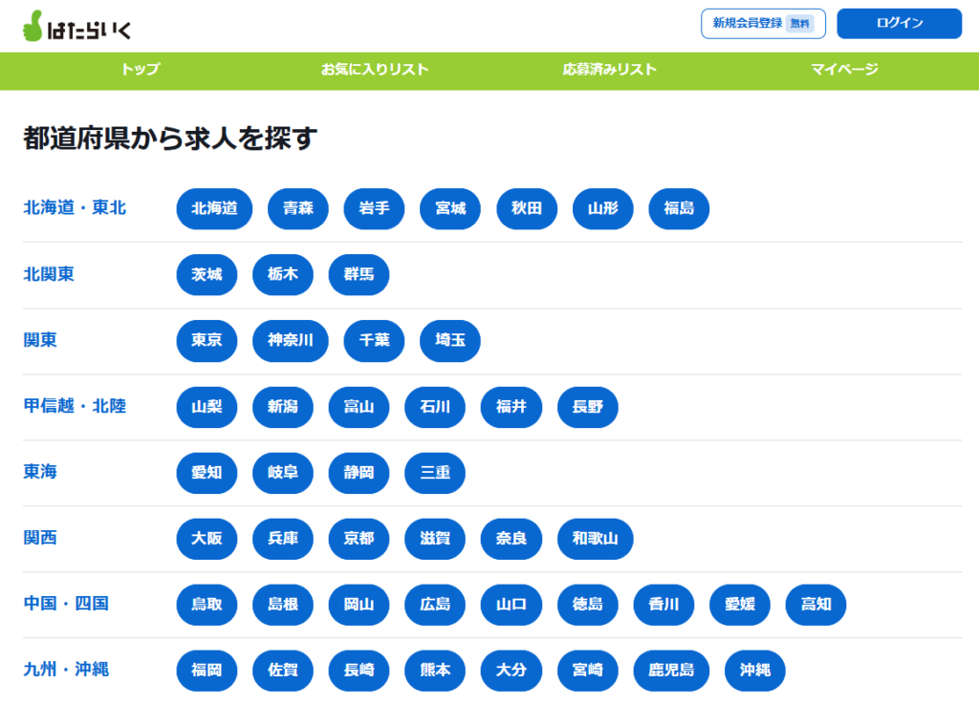The image size is (979, 705).
Task: Select 神奈川 prefecture button
Action: pos(291,341)
